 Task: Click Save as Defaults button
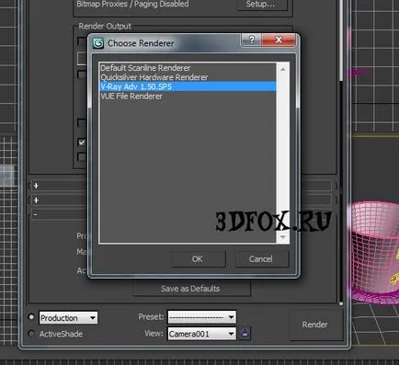(x=191, y=289)
